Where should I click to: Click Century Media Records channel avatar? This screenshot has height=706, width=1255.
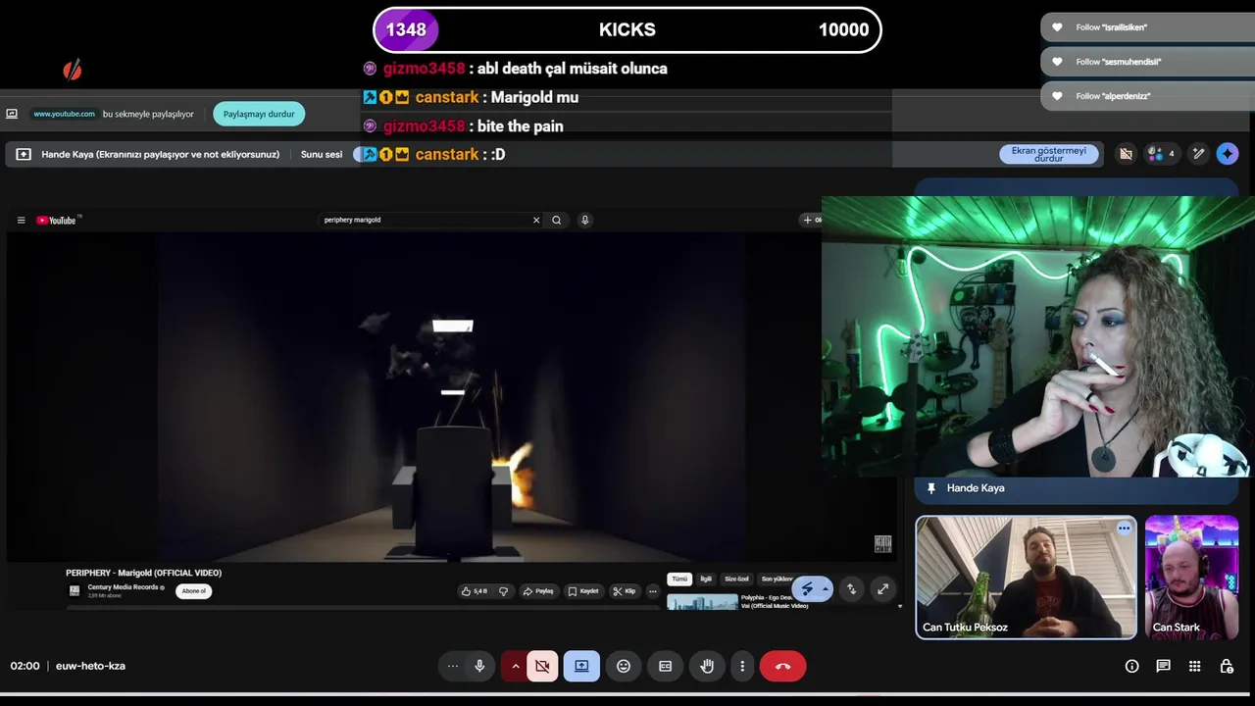pos(75,590)
